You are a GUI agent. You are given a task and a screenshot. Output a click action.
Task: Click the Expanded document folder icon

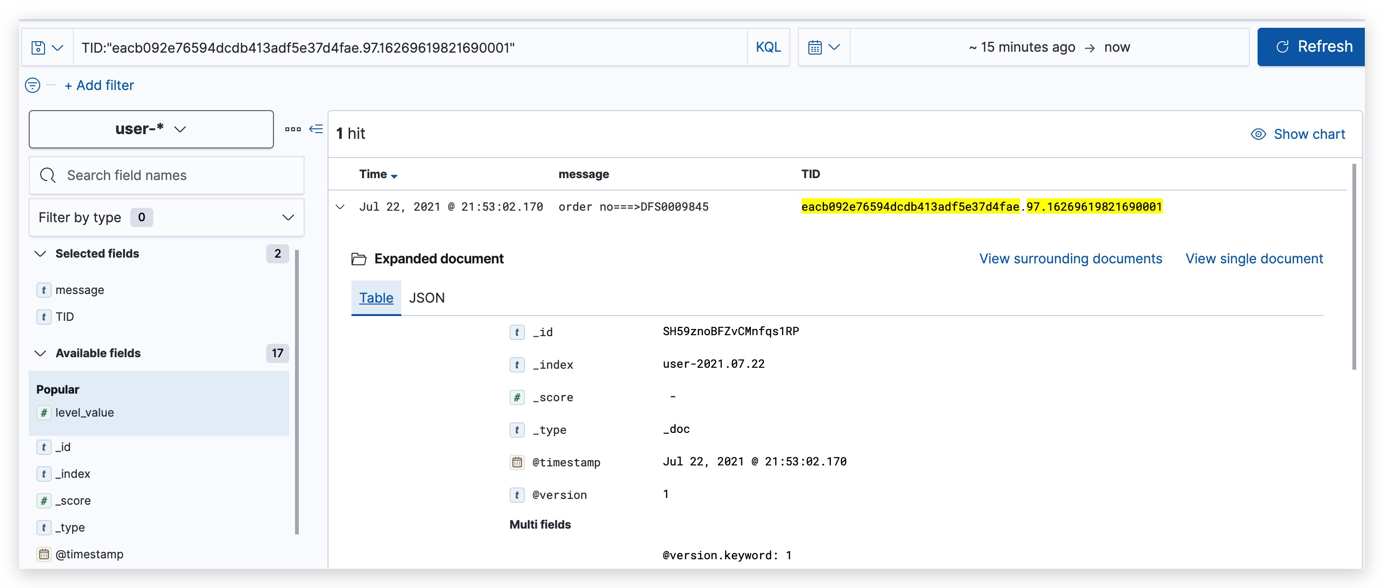[359, 259]
